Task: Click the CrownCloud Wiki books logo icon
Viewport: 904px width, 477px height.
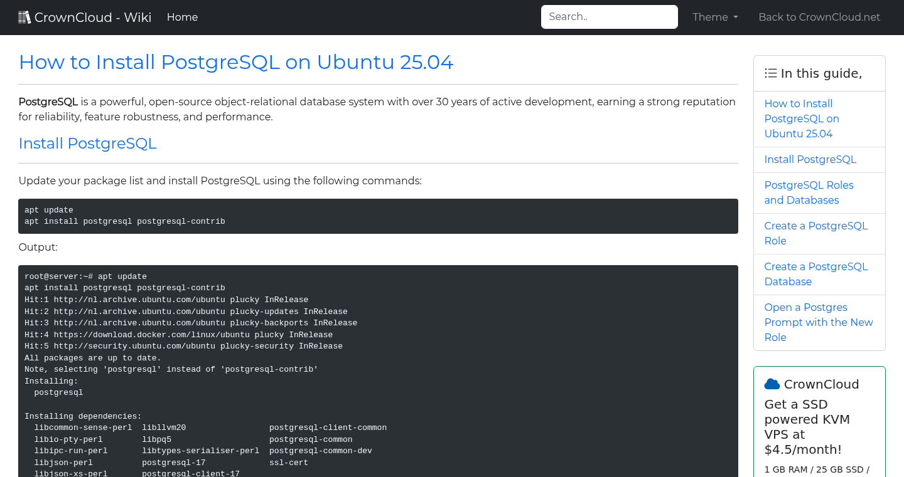Action: 24,18
